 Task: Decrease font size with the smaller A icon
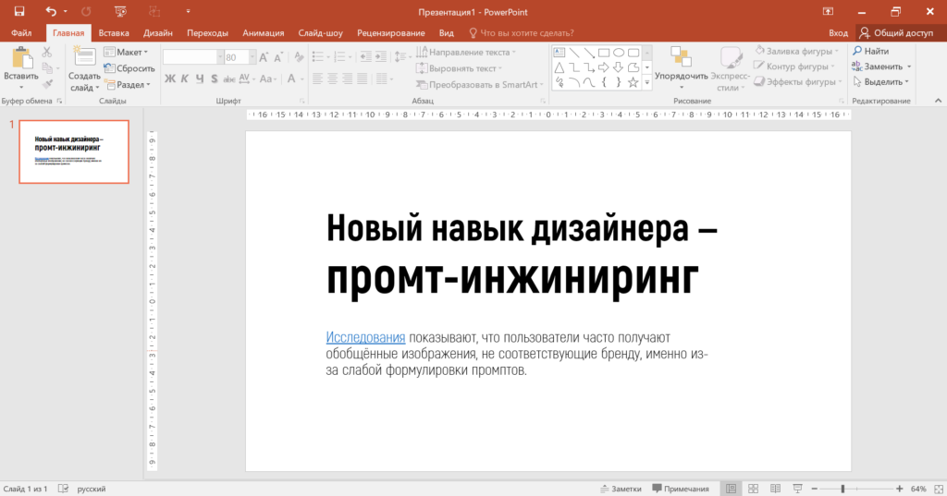click(x=277, y=57)
